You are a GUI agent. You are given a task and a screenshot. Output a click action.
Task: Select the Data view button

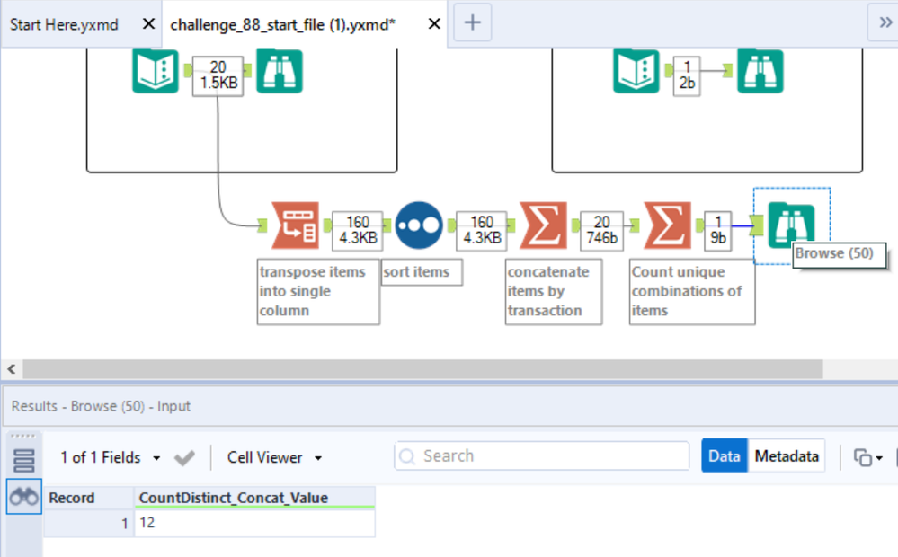(724, 456)
